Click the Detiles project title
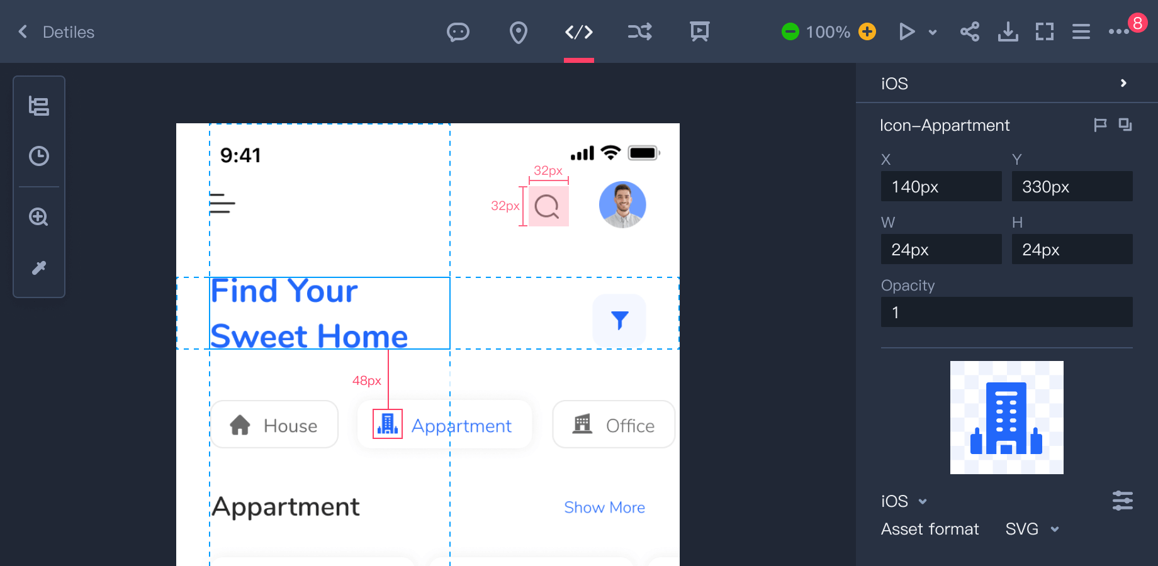 coord(69,32)
